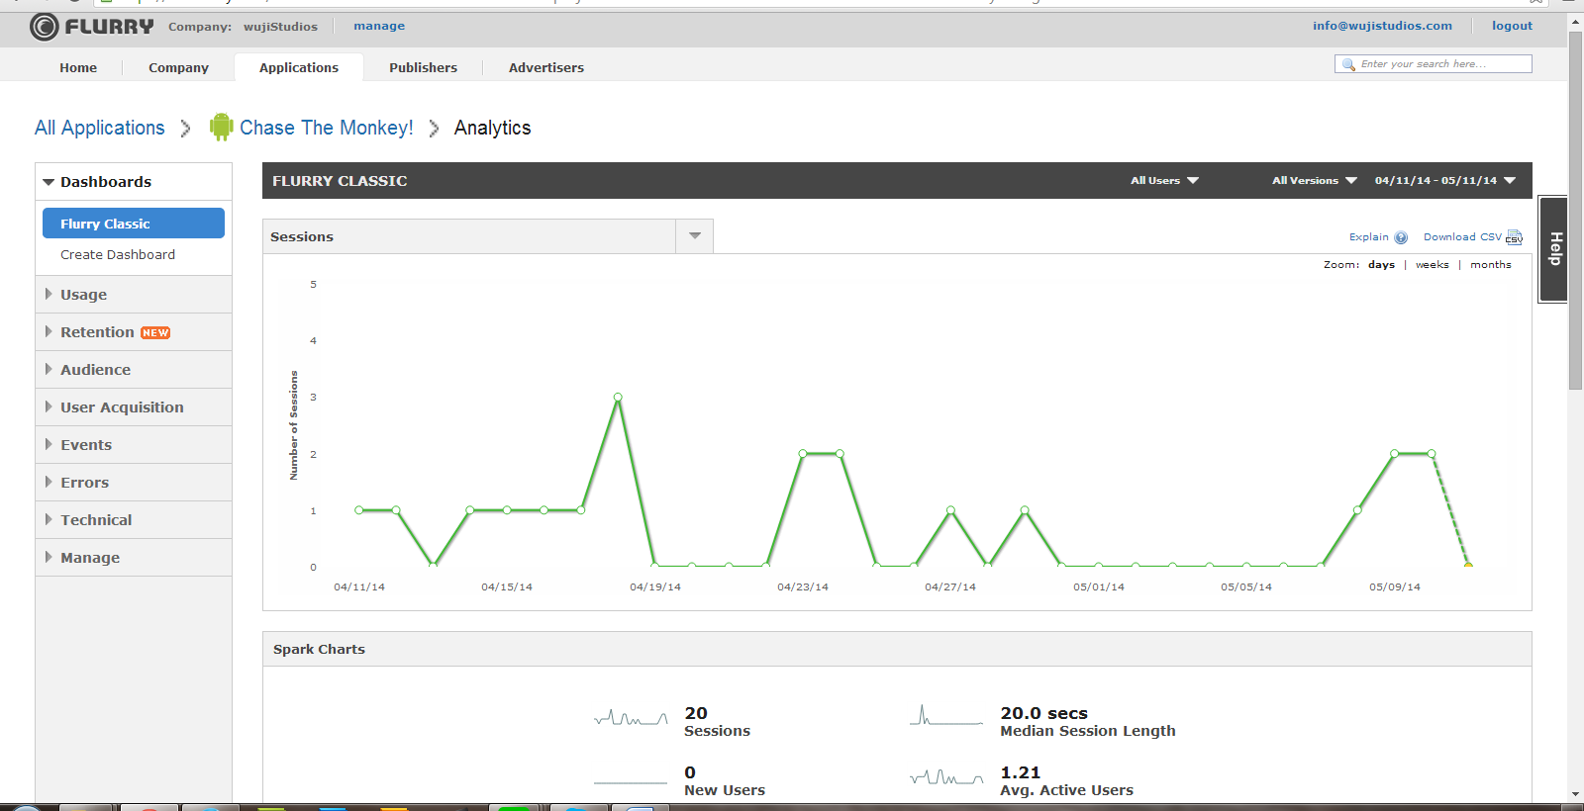The image size is (1584, 811).
Task: Click the Download CSV file icon
Action: [1514, 237]
